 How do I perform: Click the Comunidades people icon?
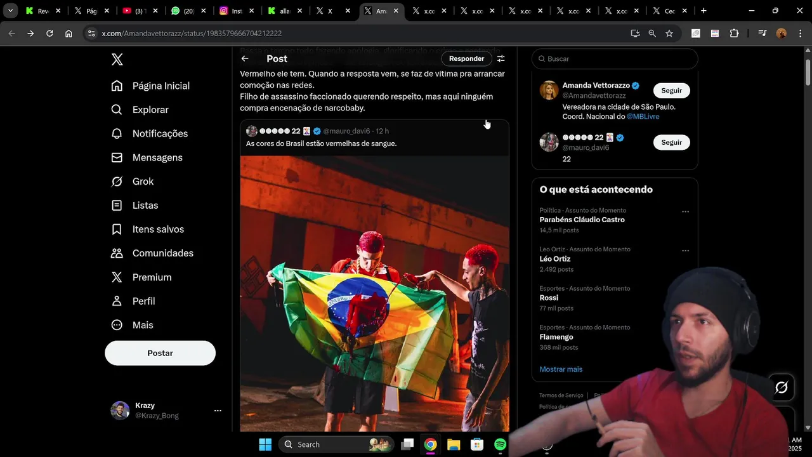(117, 253)
